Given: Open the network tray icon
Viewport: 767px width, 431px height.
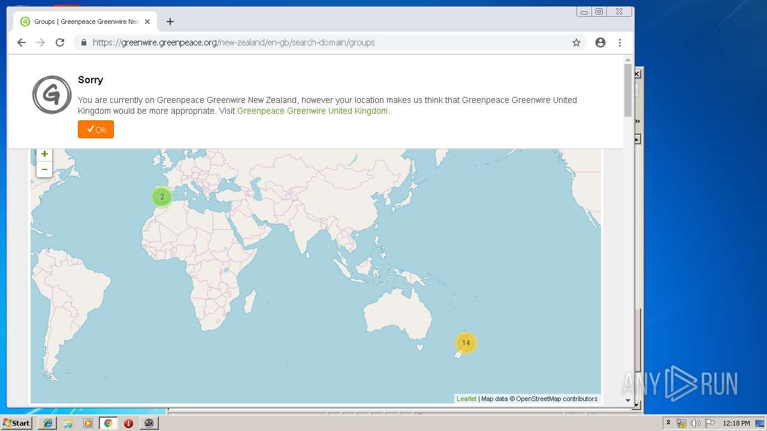Looking at the screenshot, I should pyautogui.click(x=681, y=423).
